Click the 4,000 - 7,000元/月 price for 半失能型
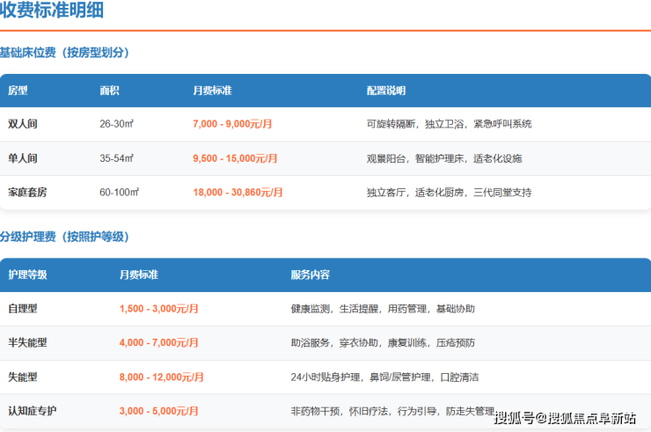 158,342
